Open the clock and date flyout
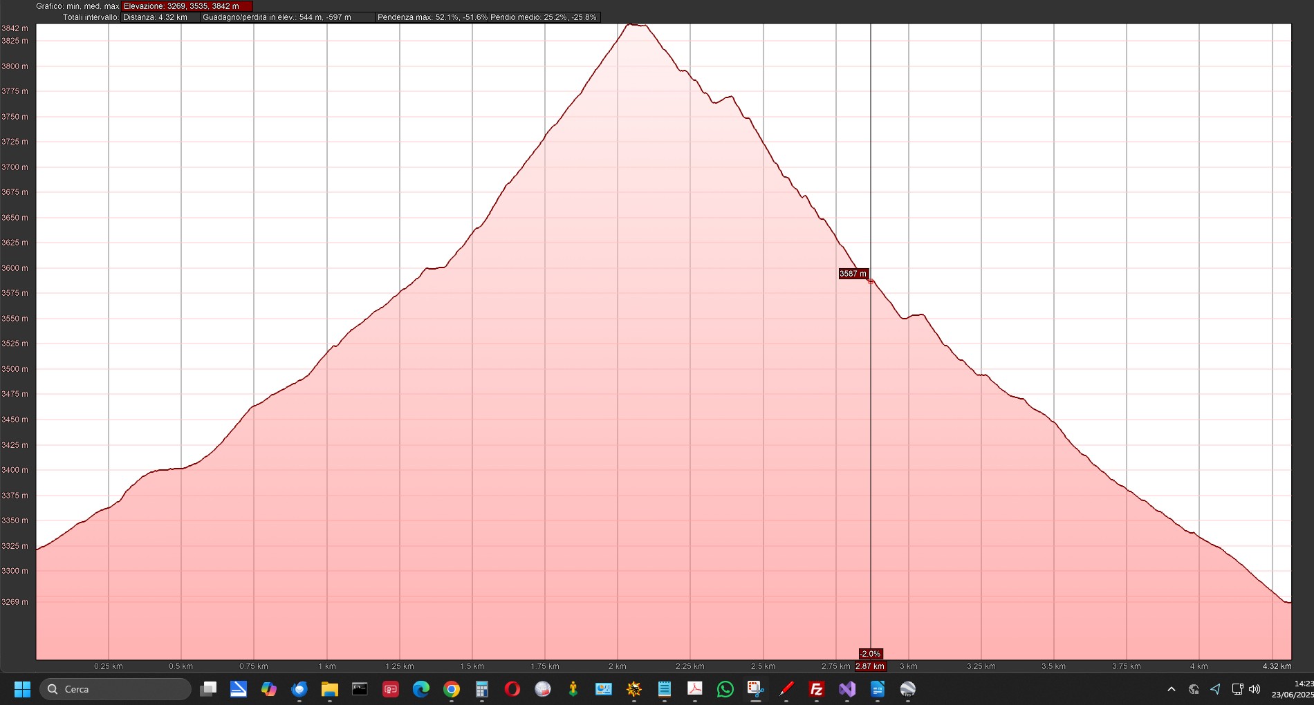Viewport: 1314px width, 705px height. point(1292,689)
